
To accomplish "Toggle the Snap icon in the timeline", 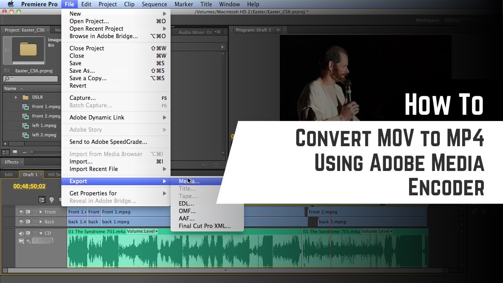I will coord(42,200).
